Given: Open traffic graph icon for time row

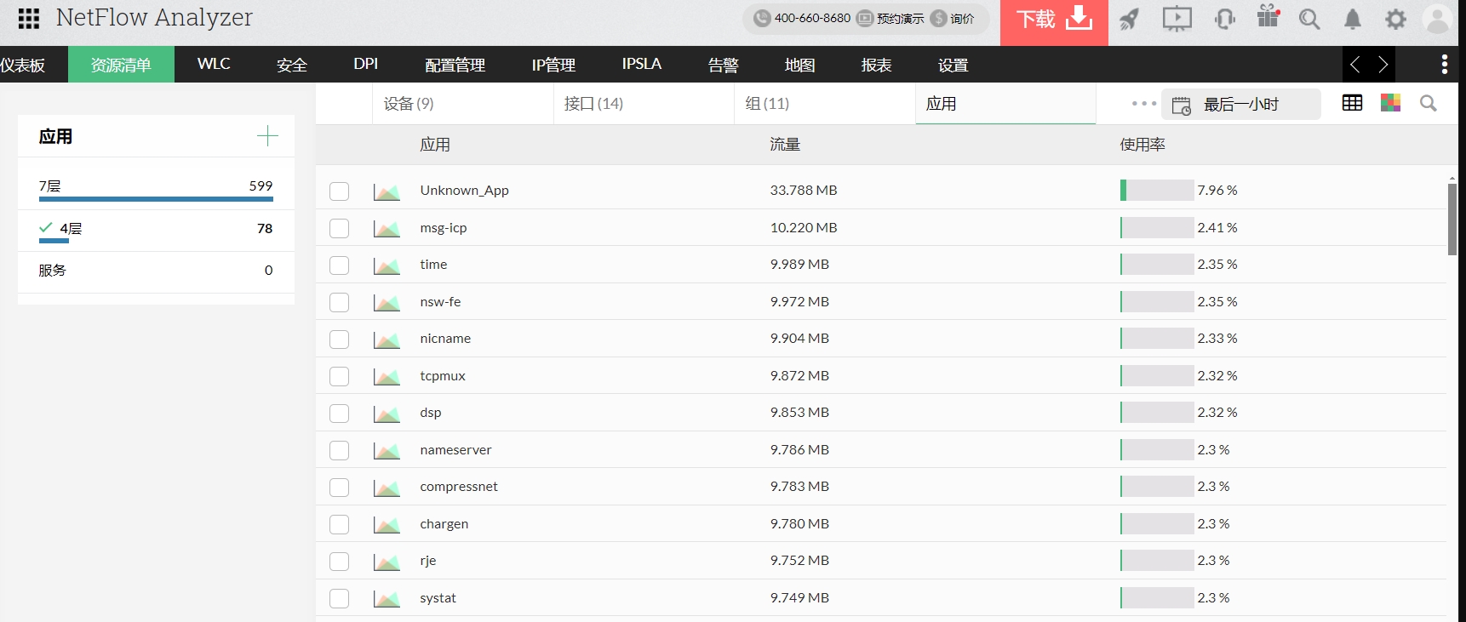Looking at the screenshot, I should pos(387,265).
